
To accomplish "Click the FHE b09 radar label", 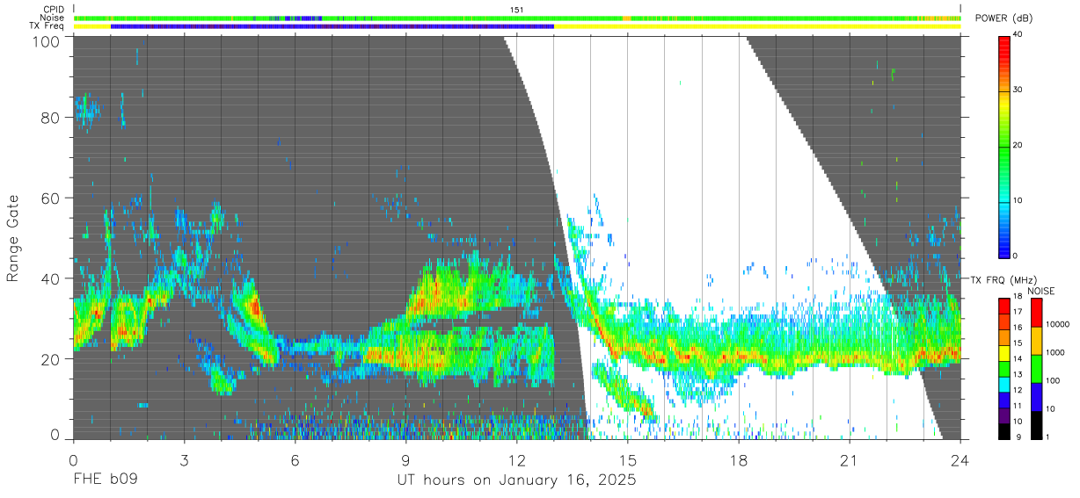I will [x=104, y=480].
